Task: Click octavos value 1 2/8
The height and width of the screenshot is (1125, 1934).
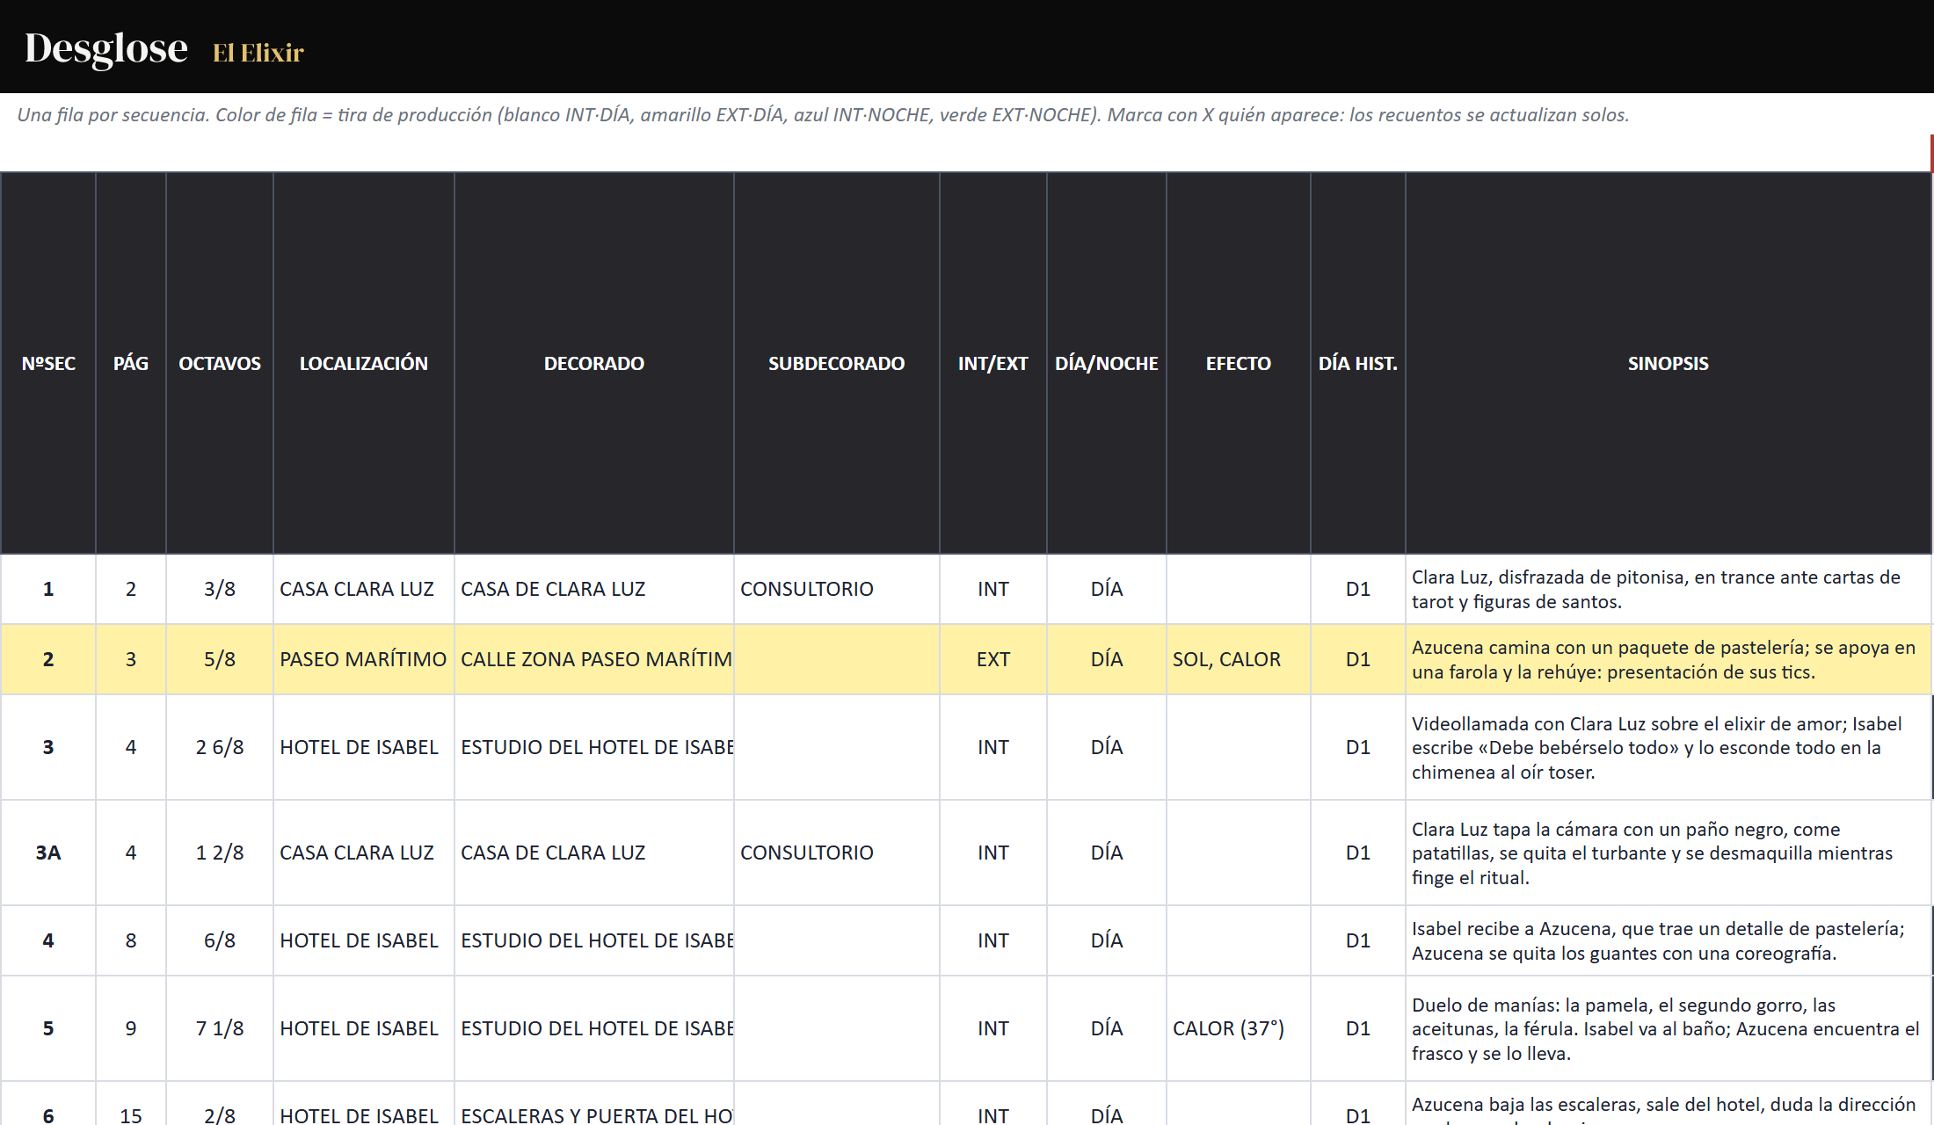Action: tap(220, 853)
